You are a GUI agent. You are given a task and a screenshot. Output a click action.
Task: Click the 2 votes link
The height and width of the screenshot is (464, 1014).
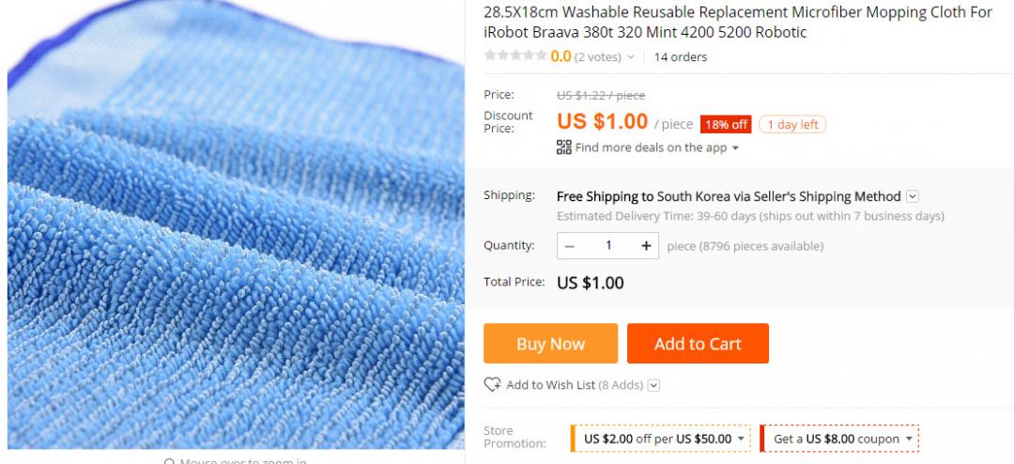coord(598,57)
